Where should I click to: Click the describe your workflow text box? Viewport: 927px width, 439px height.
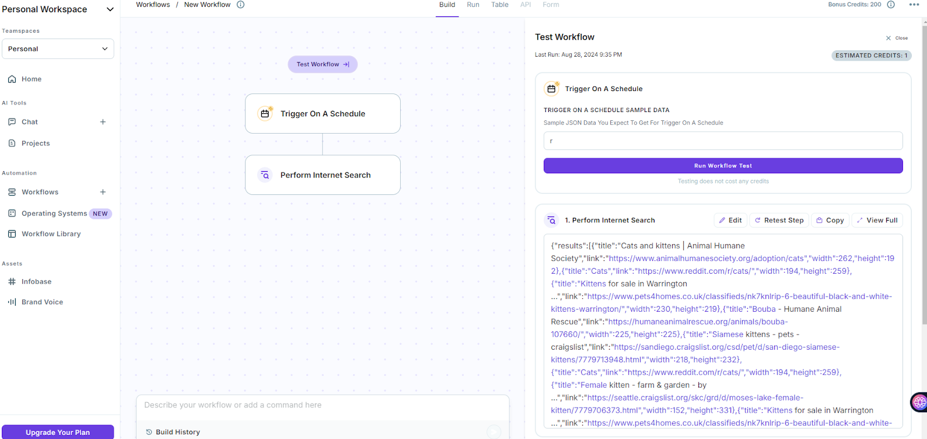pos(323,405)
